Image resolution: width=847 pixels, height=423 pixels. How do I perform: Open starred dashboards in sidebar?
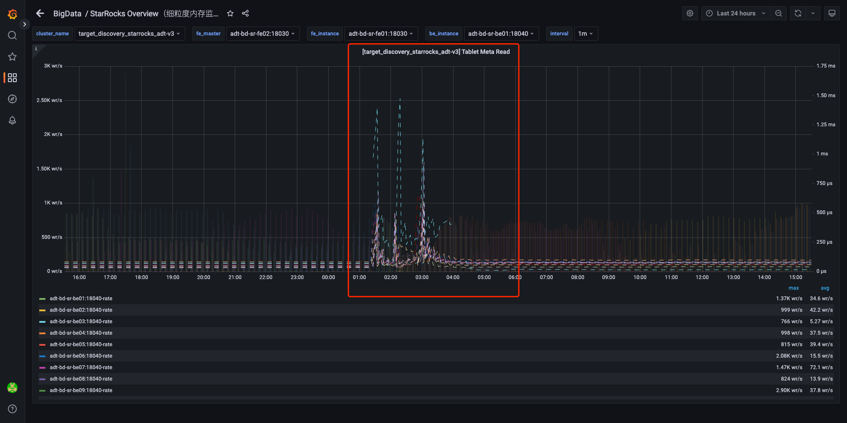click(12, 57)
